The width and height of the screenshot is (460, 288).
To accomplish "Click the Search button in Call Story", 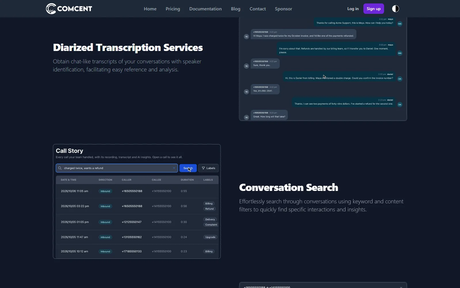I will point(188,168).
